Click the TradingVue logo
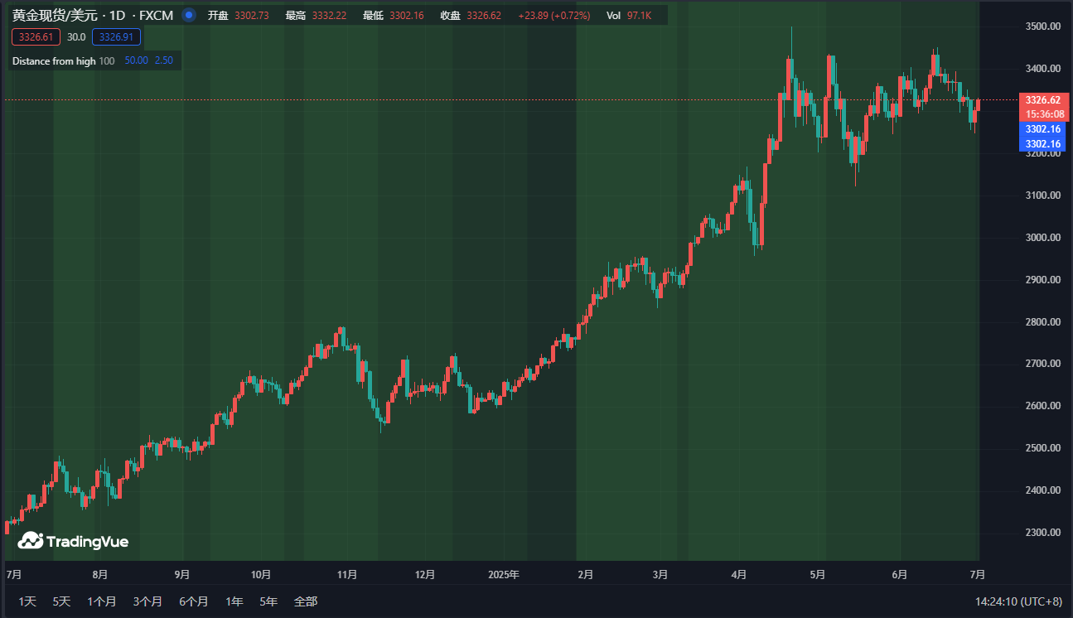Screen dimensions: 1073x618 74,542
